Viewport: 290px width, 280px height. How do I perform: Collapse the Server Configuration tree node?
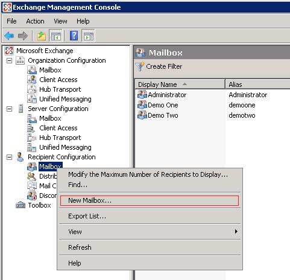pyautogui.click(x=9, y=109)
